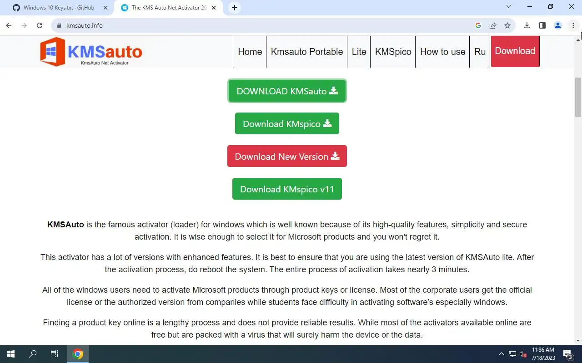The width and height of the screenshot is (582, 363).
Task: Open Chrome three-dot menu
Action: click(573, 25)
